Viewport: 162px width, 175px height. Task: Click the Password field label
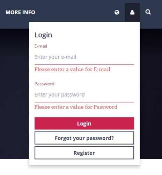tap(44, 84)
